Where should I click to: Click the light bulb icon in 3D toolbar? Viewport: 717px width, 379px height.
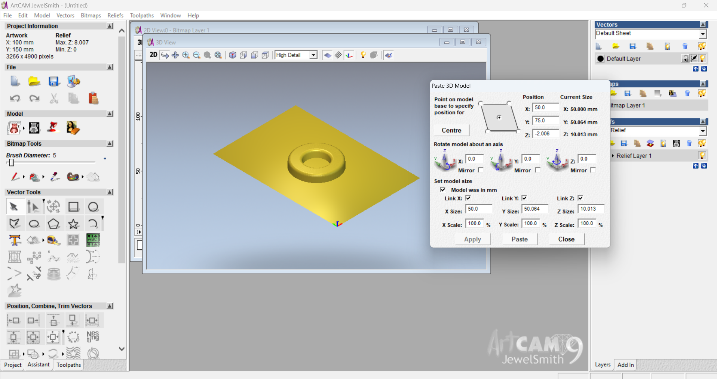tap(363, 55)
